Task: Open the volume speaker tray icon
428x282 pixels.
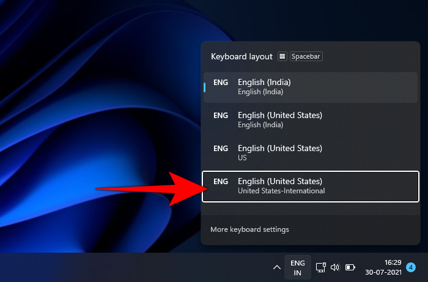Action: coord(335,267)
